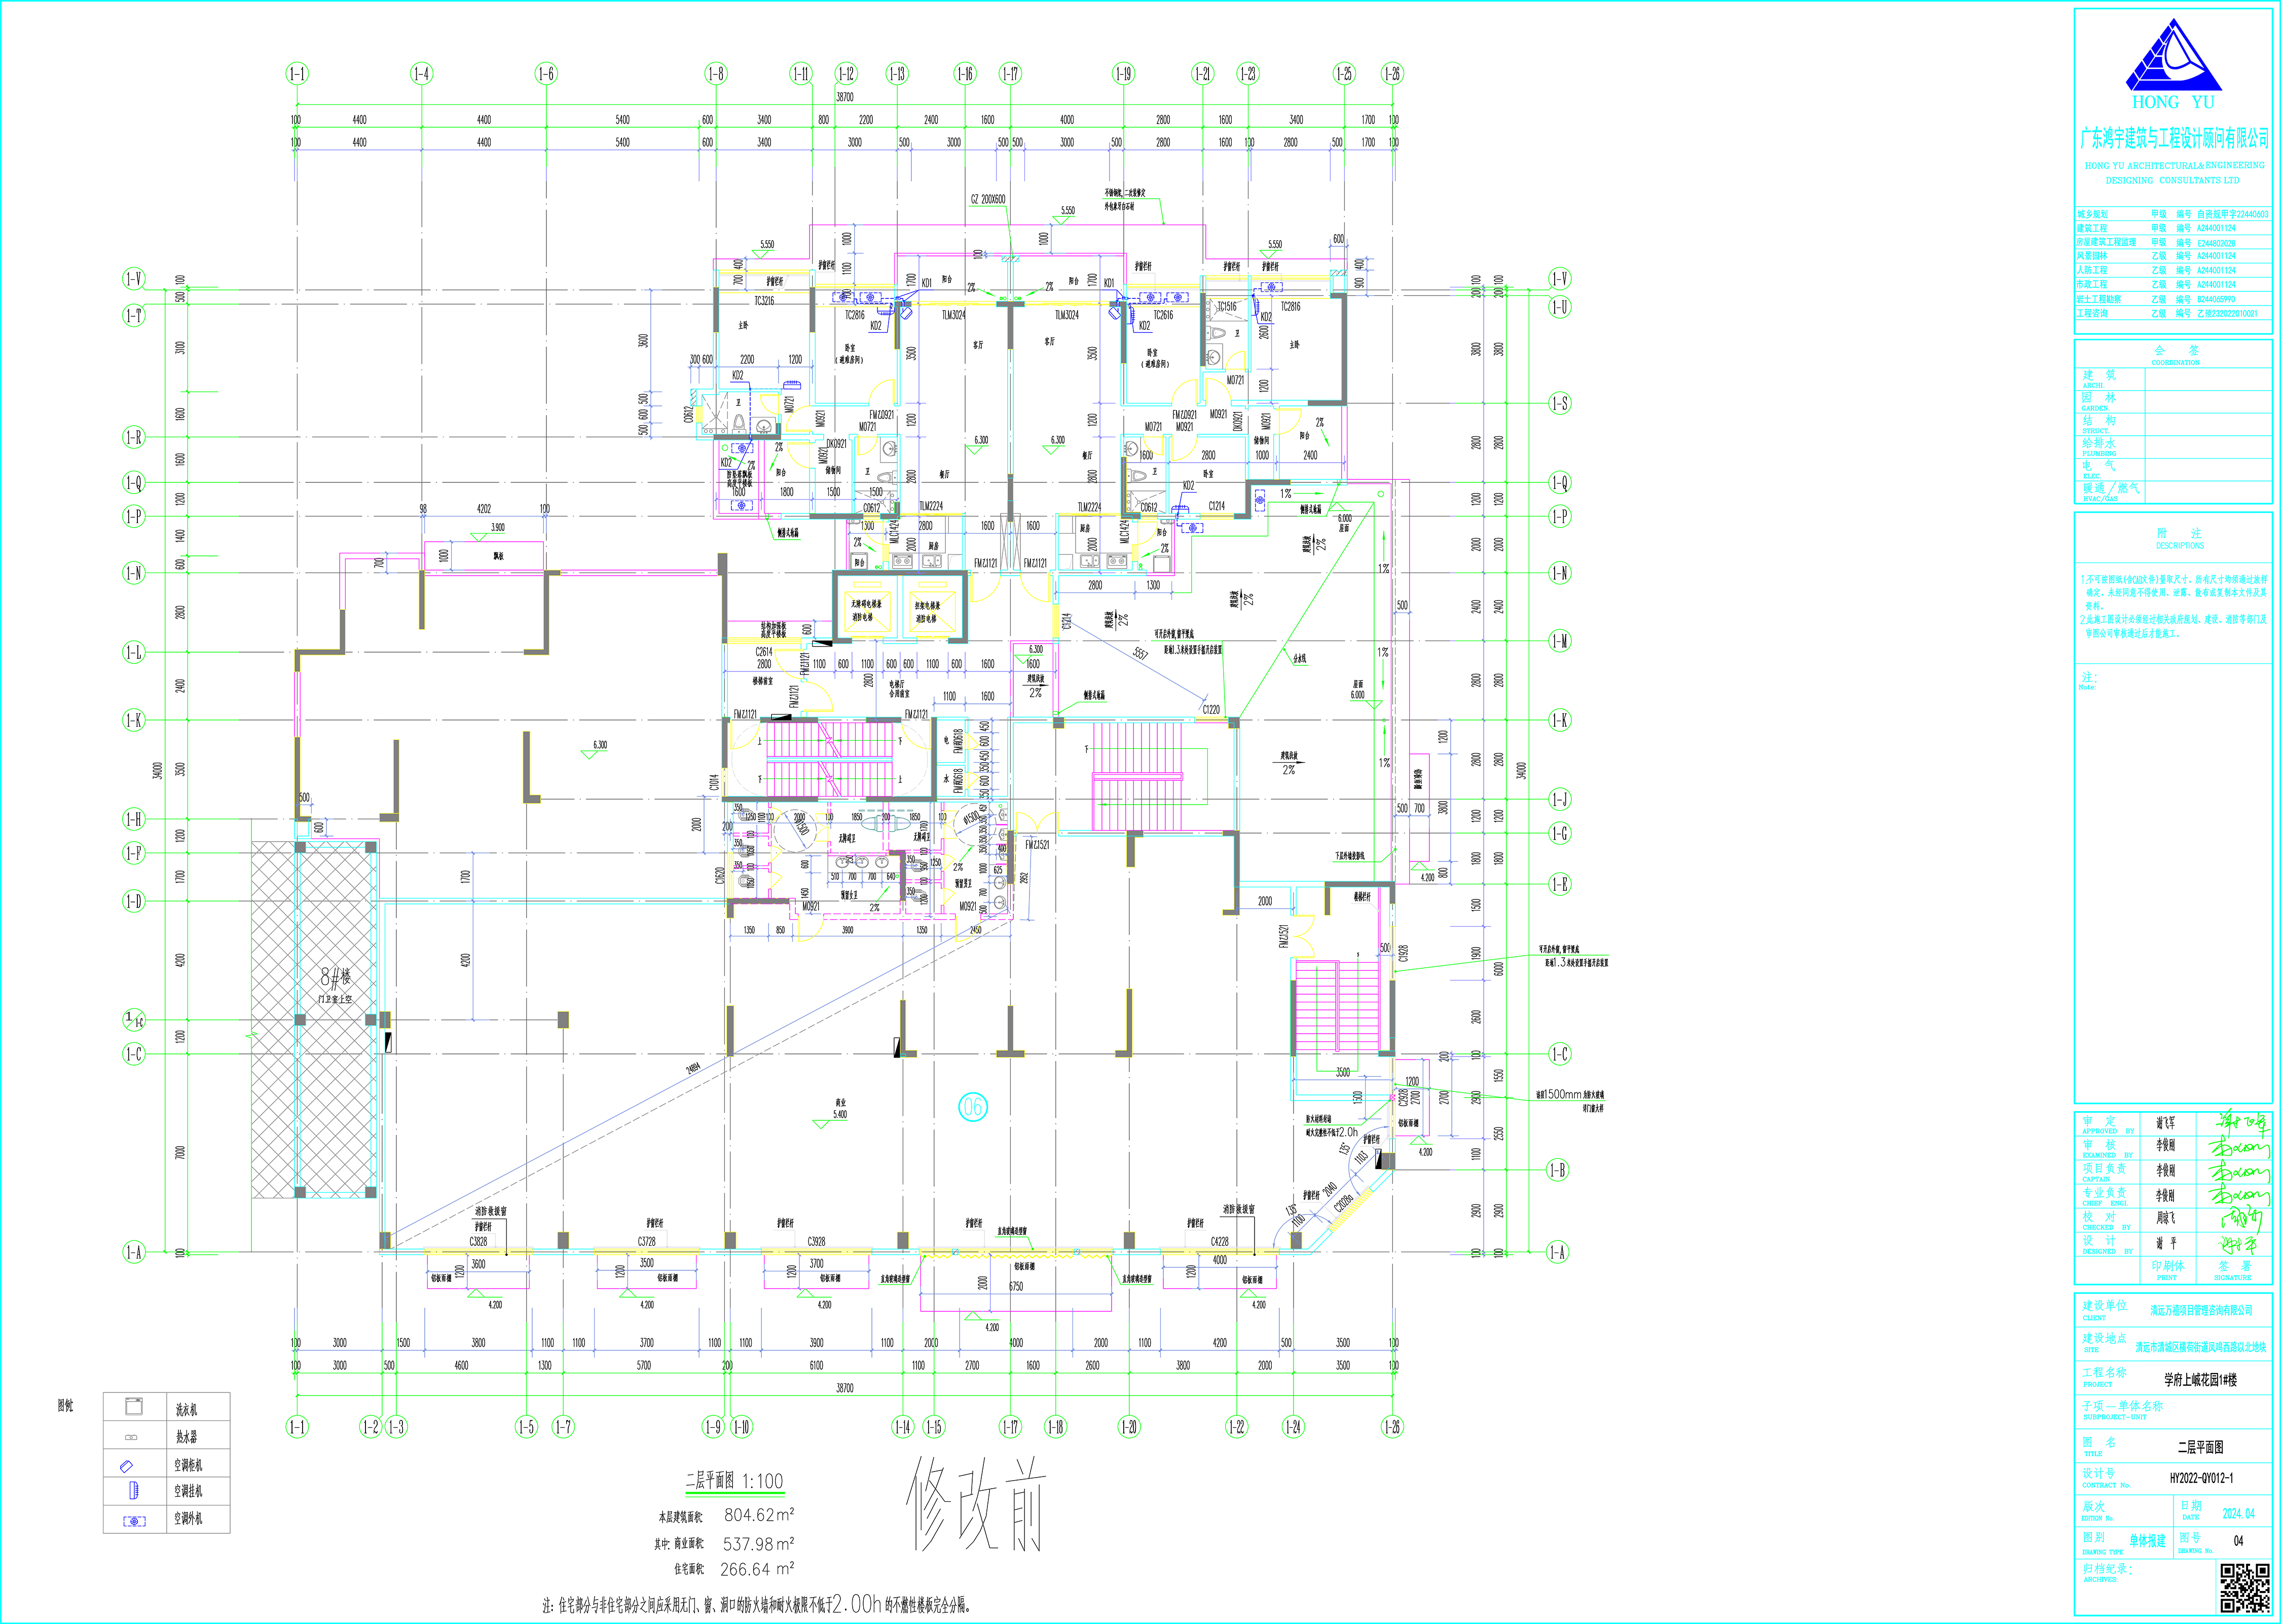Click grid axis bubble 1-2

coord(370,1427)
